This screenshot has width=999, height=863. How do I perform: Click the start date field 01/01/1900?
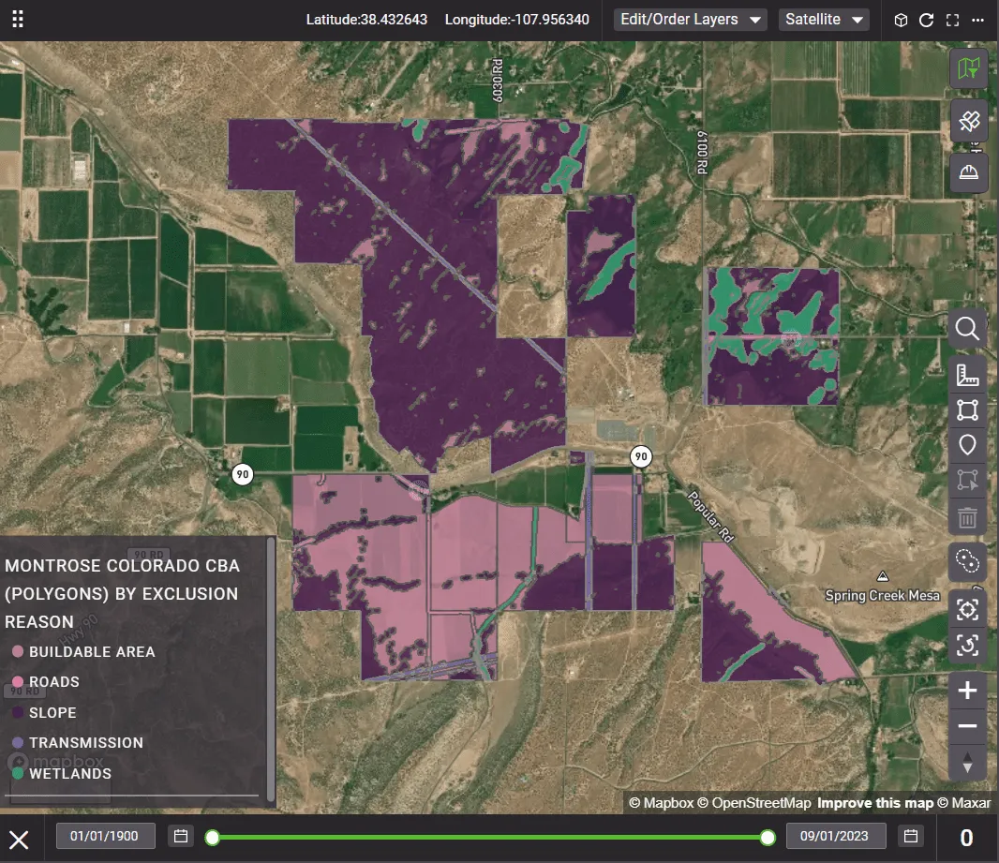[x=104, y=836]
